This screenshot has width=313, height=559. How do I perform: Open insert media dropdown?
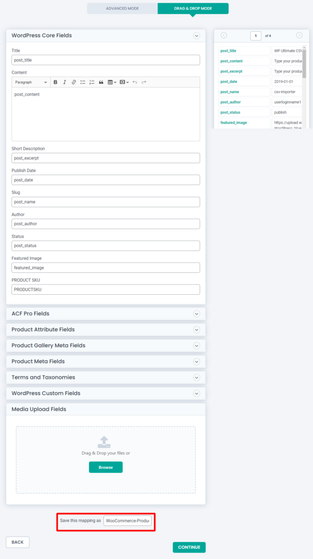(124, 82)
